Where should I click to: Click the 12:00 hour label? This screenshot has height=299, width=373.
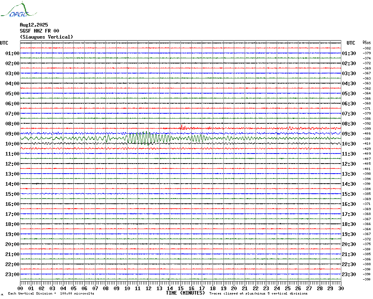(12, 164)
